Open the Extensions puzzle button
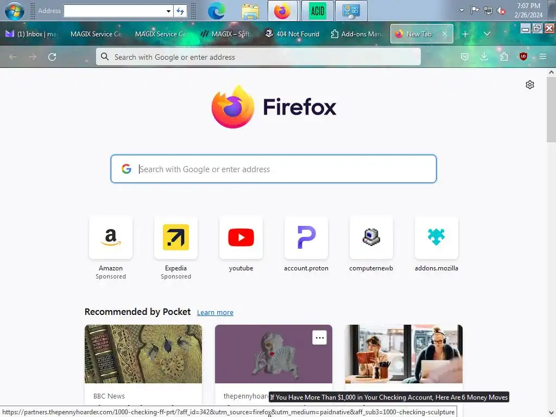556x417 pixels. [x=504, y=56]
